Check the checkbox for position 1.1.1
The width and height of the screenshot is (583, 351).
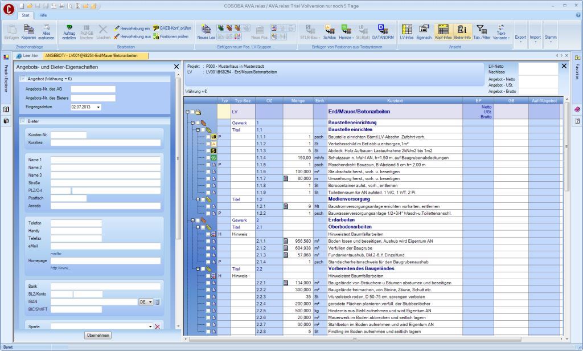[208, 137]
